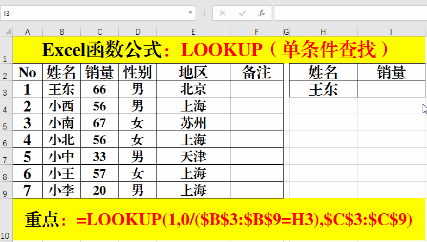
Task: Click header cell 'No'
Action: pos(28,72)
